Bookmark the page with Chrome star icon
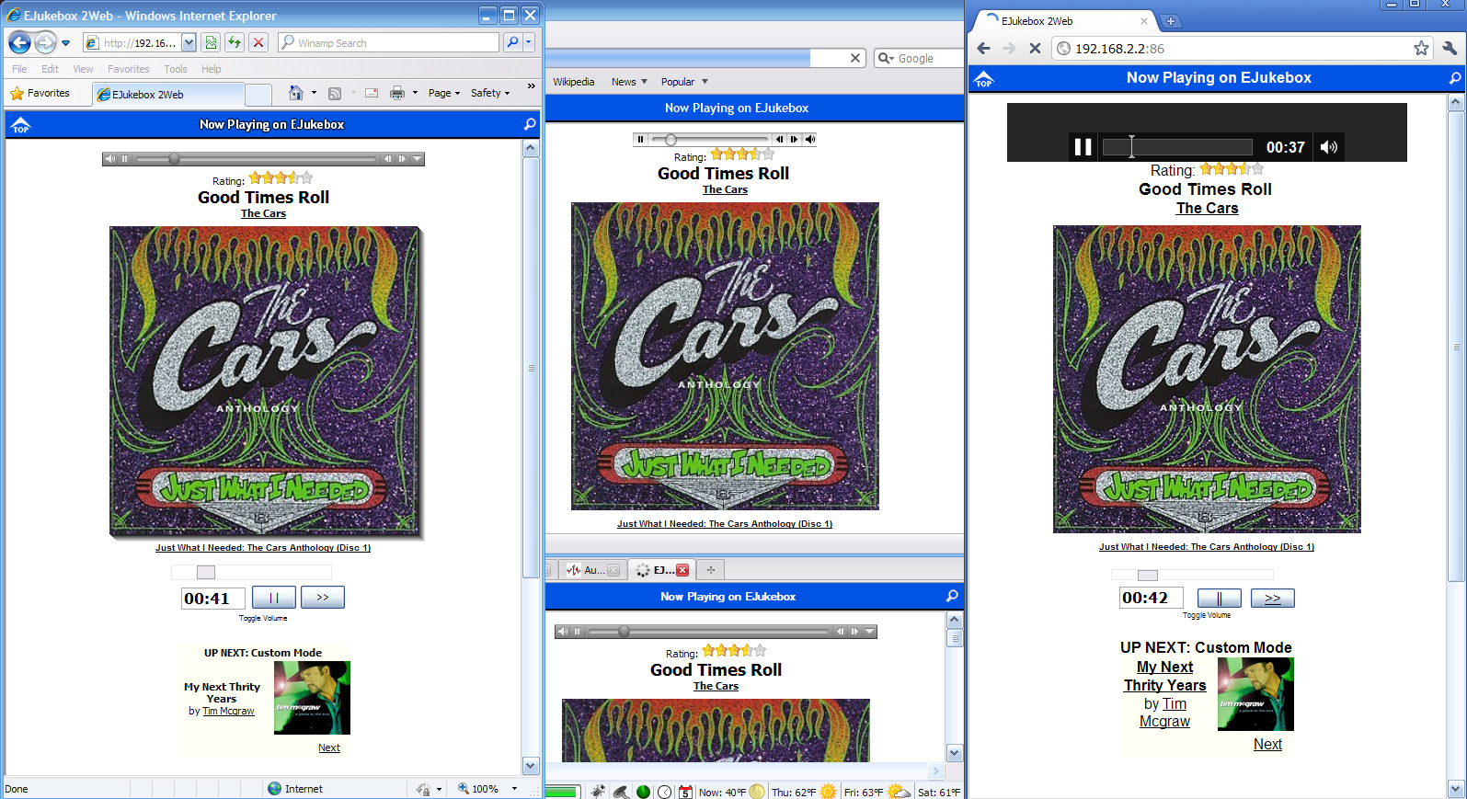The width and height of the screenshot is (1467, 799). [1421, 48]
